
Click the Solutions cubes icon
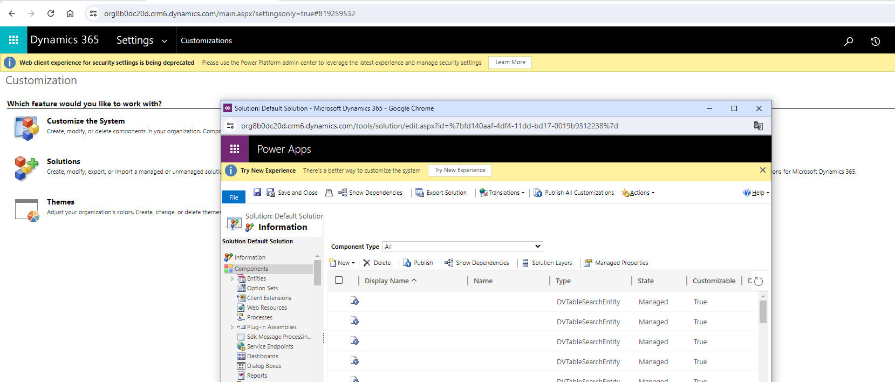click(26, 168)
